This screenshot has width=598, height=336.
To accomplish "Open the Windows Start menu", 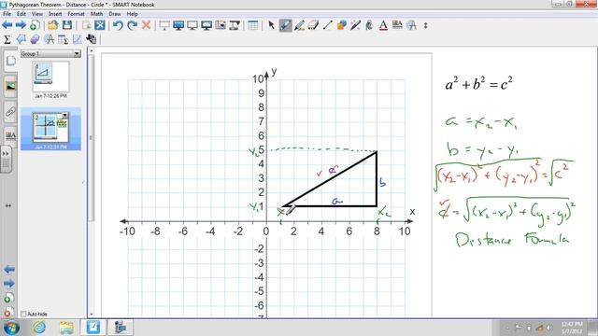I will [11, 328].
